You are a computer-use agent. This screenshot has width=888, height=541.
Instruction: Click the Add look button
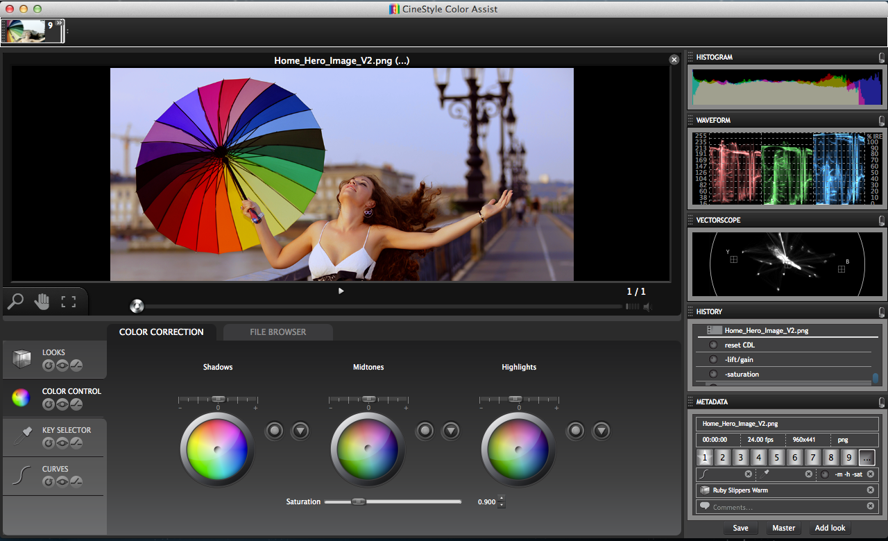point(830,528)
